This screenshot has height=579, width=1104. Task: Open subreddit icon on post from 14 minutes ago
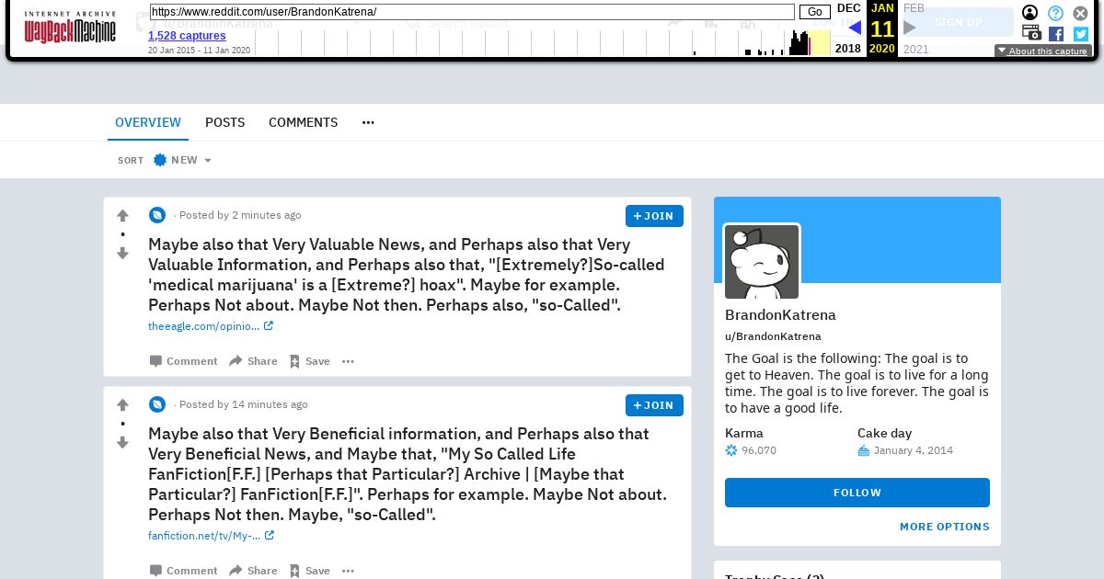tap(157, 404)
